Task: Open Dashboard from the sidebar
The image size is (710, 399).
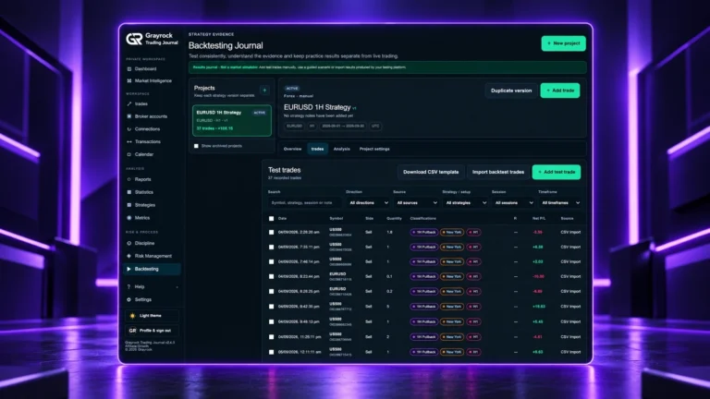Action: tap(145, 68)
